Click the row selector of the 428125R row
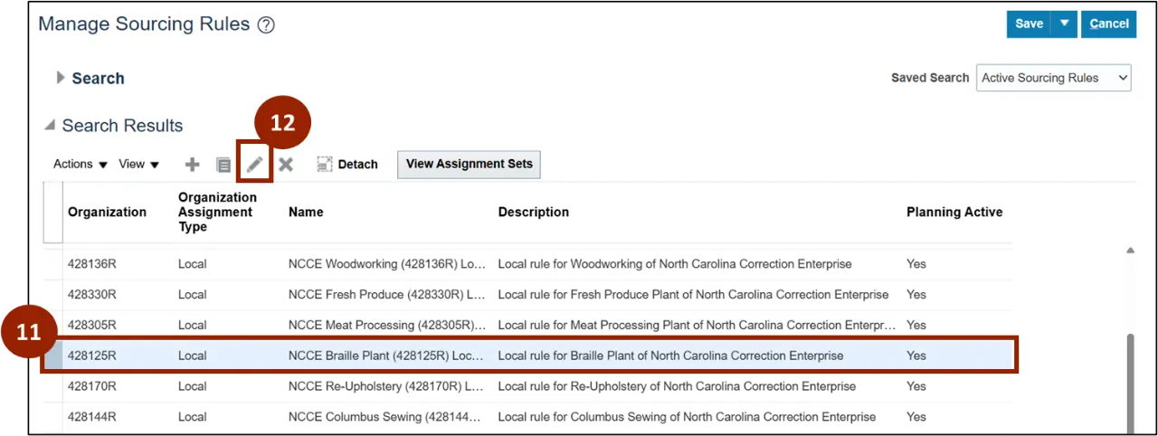 point(54,355)
